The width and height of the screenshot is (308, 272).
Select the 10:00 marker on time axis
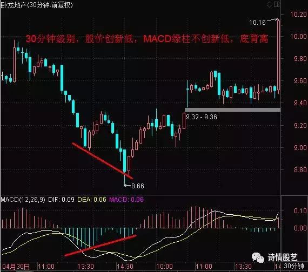tap(164, 267)
